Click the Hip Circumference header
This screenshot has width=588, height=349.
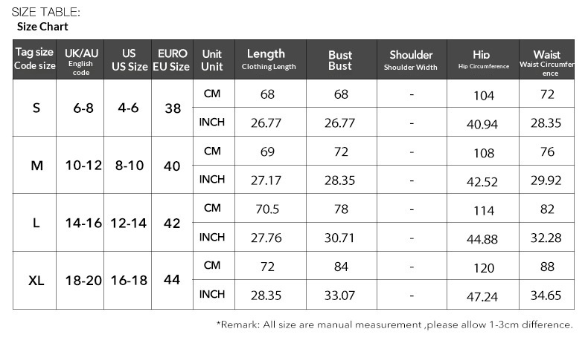point(483,59)
